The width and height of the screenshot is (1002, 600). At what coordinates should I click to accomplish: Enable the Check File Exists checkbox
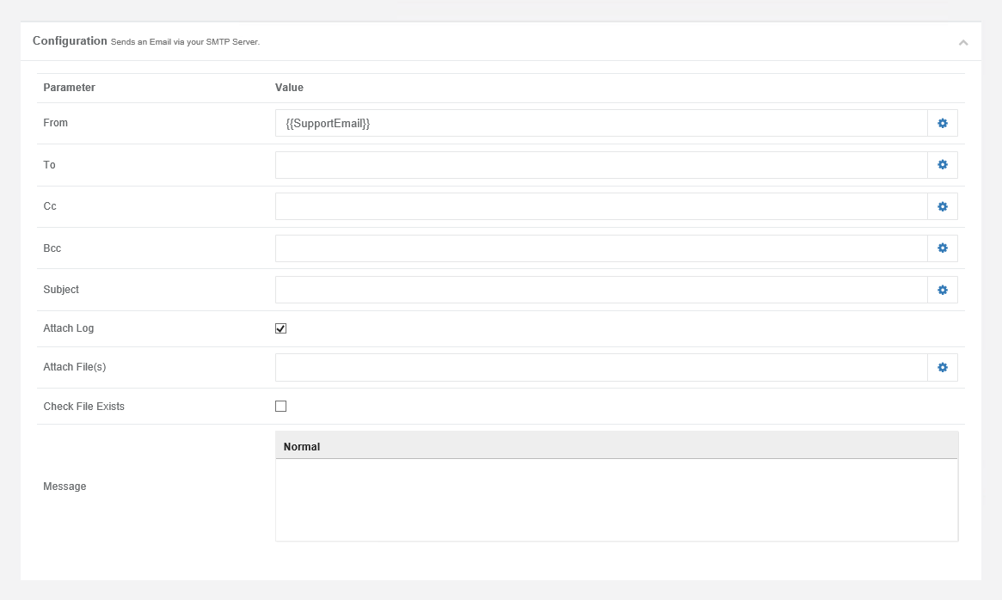click(x=280, y=407)
